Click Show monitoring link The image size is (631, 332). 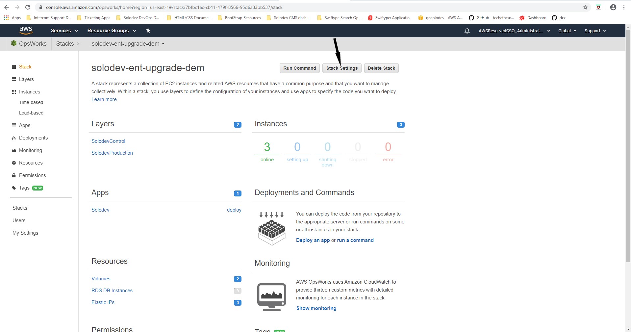click(x=316, y=308)
